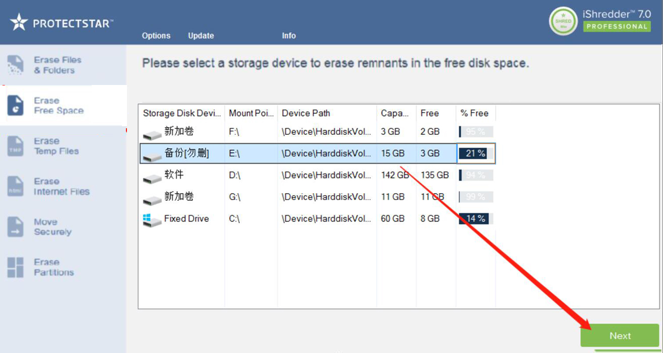Select the Erase Free Space sidebar icon
The width and height of the screenshot is (663, 353).
coord(15,106)
